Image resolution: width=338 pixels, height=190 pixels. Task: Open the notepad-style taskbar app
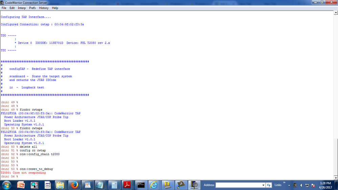coord(100,185)
